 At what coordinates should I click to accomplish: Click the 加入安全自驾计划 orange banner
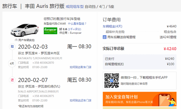click(x=139, y=99)
